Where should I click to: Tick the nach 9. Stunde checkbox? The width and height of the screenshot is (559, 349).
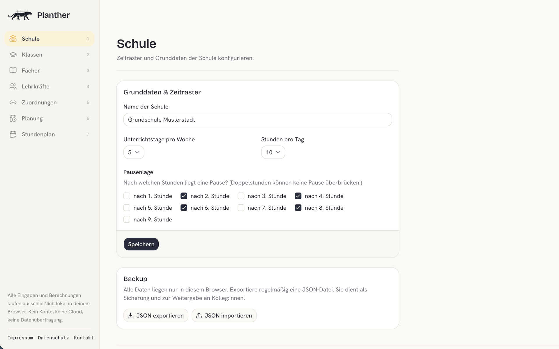pos(127,220)
